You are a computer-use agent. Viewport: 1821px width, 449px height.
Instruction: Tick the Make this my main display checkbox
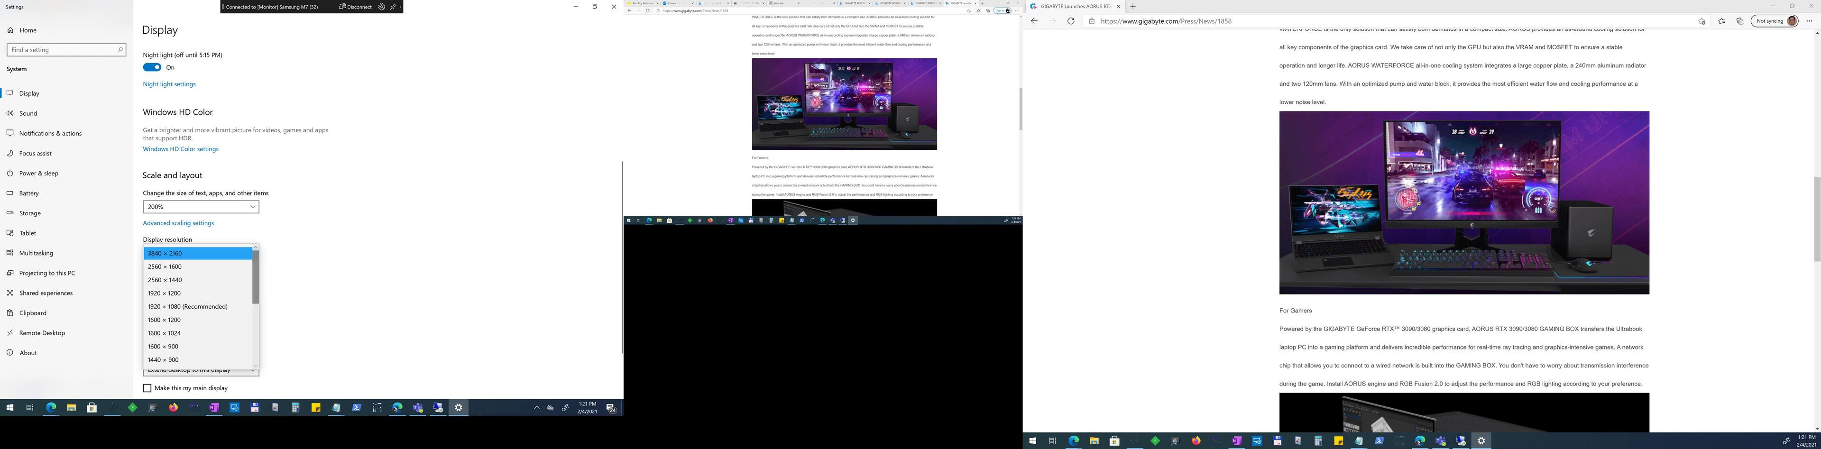coord(147,388)
